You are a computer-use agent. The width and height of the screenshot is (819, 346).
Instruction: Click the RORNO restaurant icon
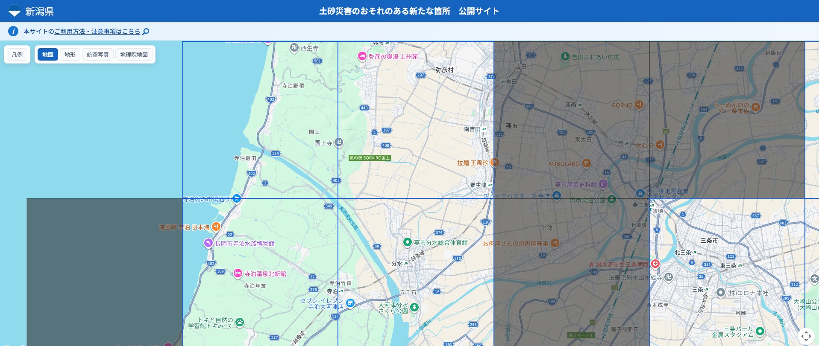point(639,105)
